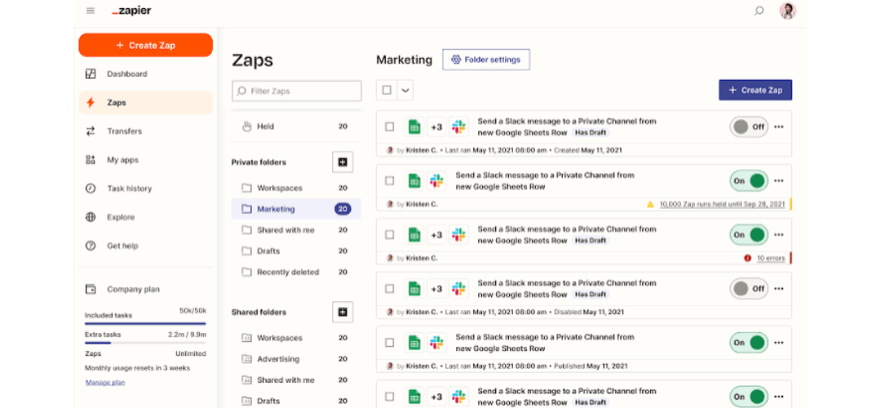
Task: Turn on the Zap disabled May 11
Action: pyautogui.click(x=749, y=289)
